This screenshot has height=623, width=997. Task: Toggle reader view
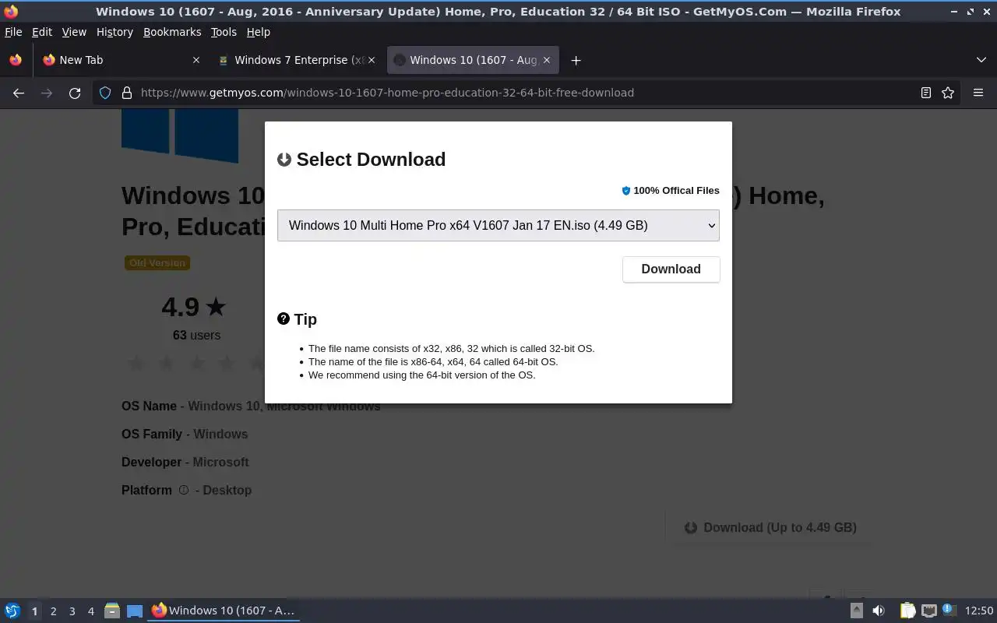(x=926, y=93)
